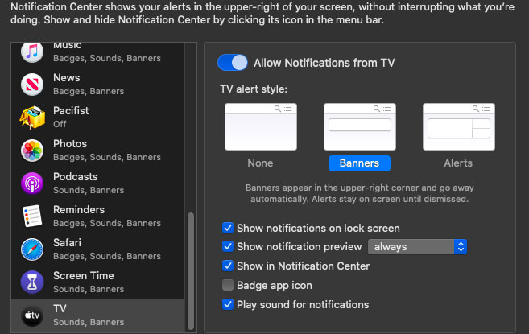
Task: Click TV 'Sounds, Banners' subtitle
Action: point(89,322)
